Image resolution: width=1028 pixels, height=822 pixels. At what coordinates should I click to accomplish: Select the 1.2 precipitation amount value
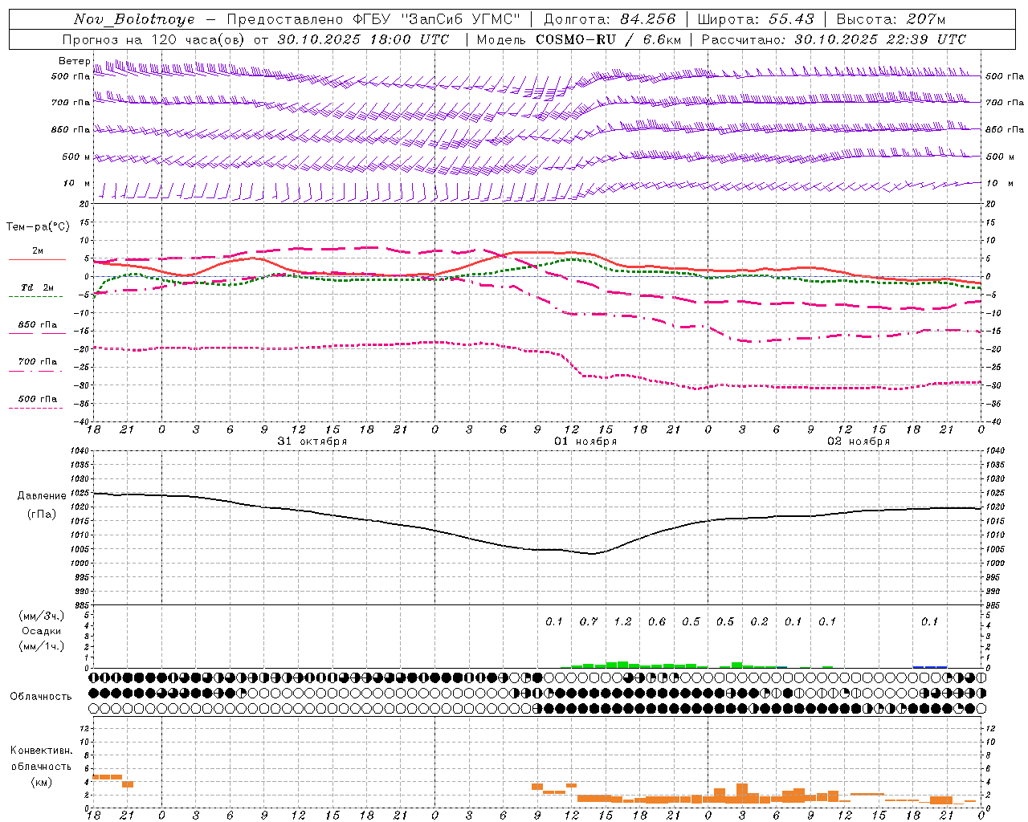pos(622,621)
